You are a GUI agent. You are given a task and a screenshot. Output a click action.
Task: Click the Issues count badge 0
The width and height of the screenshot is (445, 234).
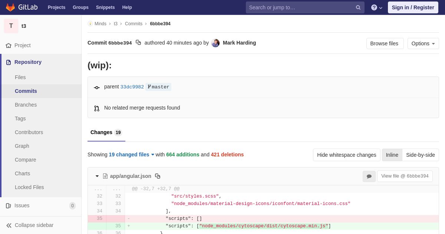pos(72,206)
